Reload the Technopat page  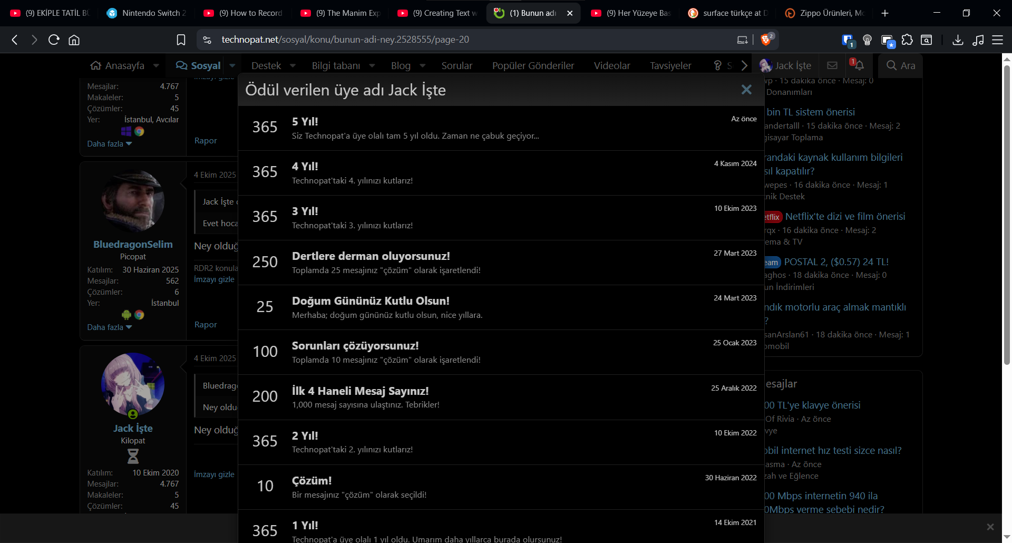(x=54, y=40)
